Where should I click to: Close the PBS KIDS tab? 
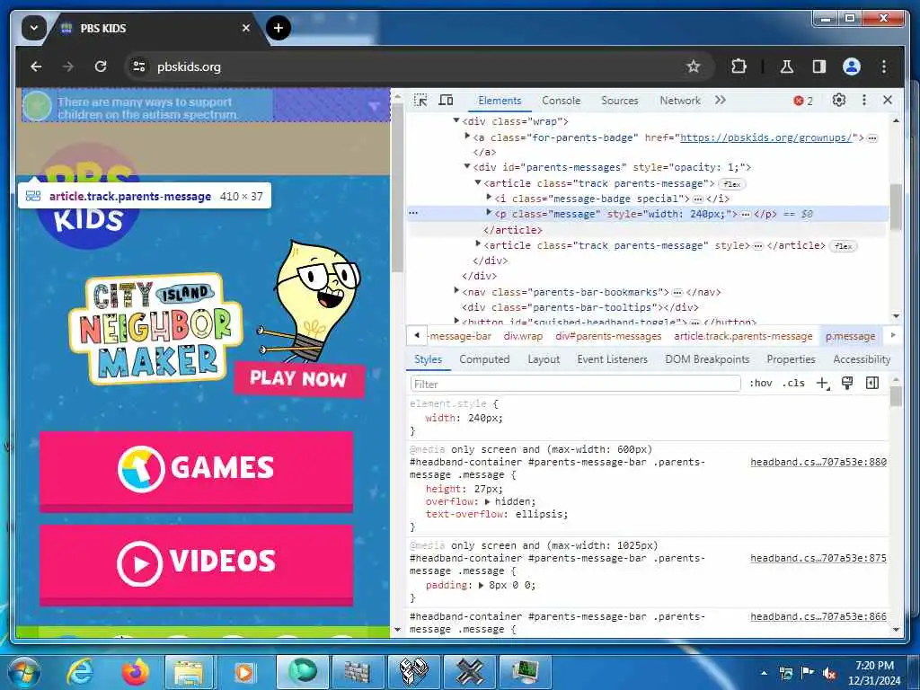click(x=246, y=28)
